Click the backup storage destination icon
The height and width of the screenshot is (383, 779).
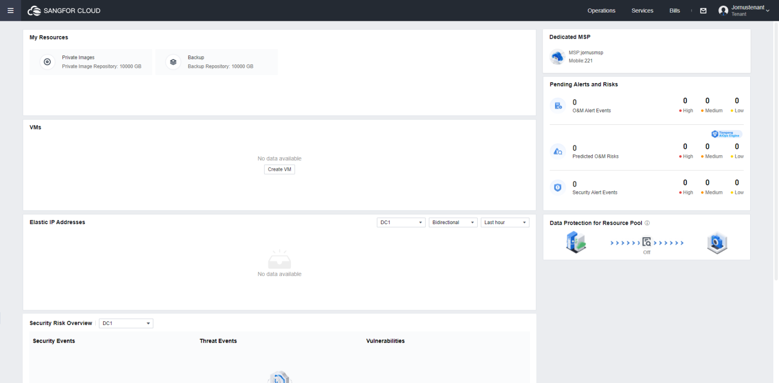click(x=717, y=243)
